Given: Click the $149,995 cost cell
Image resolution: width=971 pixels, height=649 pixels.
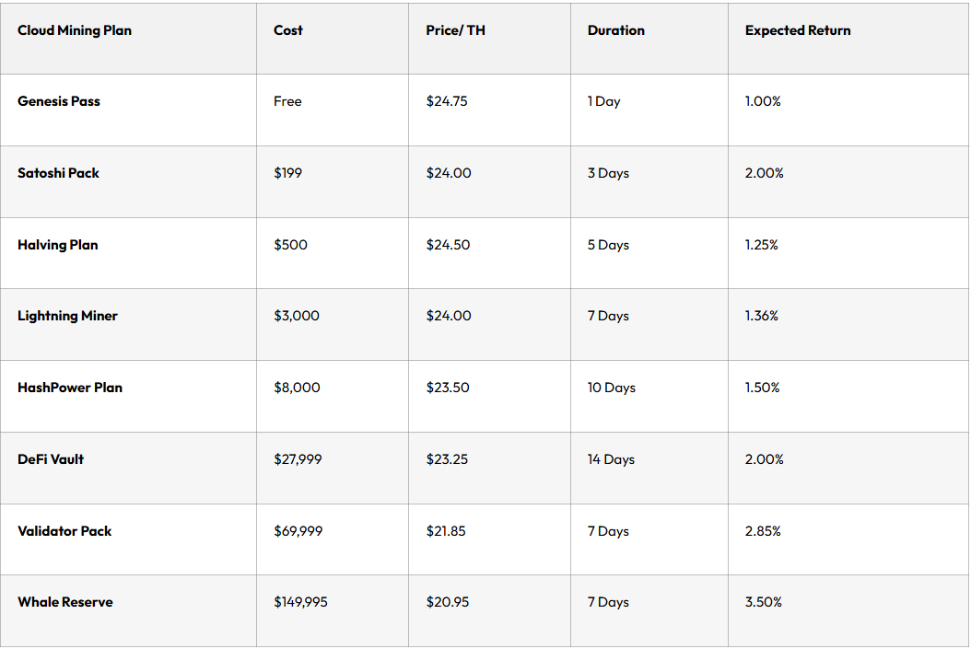Looking at the screenshot, I should point(300,602).
